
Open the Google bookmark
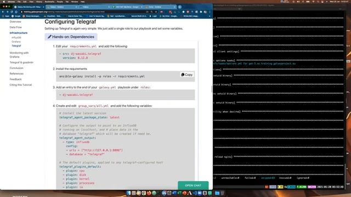(16, 16)
